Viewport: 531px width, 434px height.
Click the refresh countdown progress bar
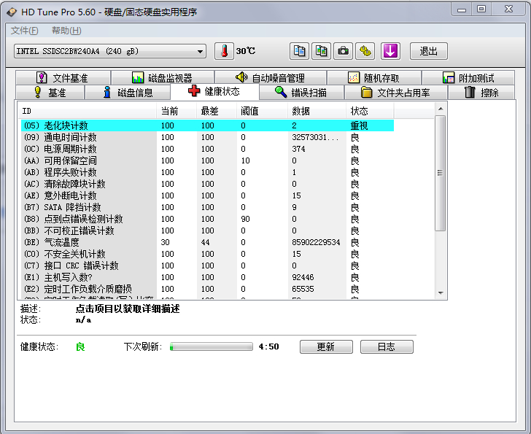[x=212, y=346]
